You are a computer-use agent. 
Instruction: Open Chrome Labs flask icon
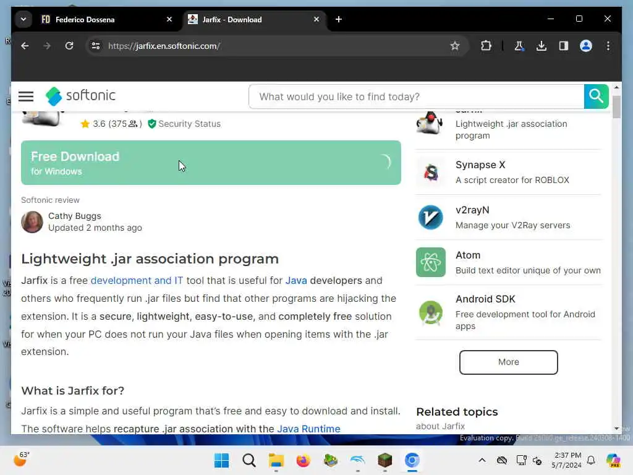pyautogui.click(x=519, y=46)
